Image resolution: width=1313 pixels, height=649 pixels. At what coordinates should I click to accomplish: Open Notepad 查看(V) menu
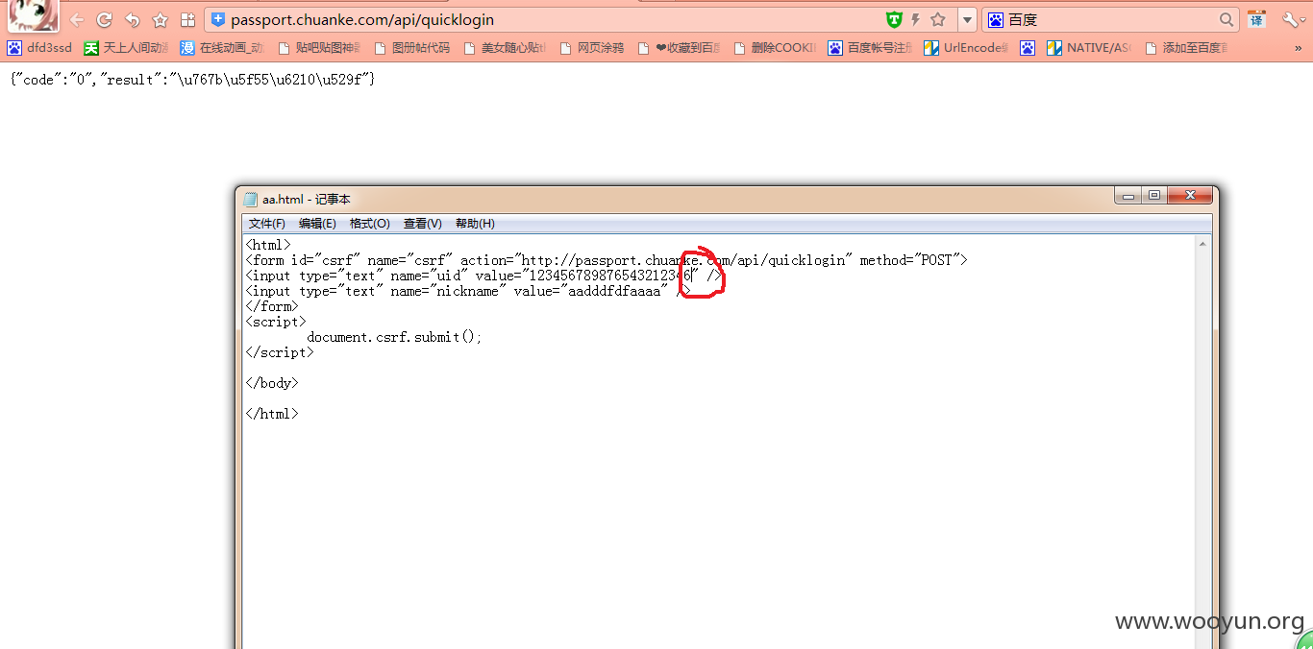(x=423, y=224)
